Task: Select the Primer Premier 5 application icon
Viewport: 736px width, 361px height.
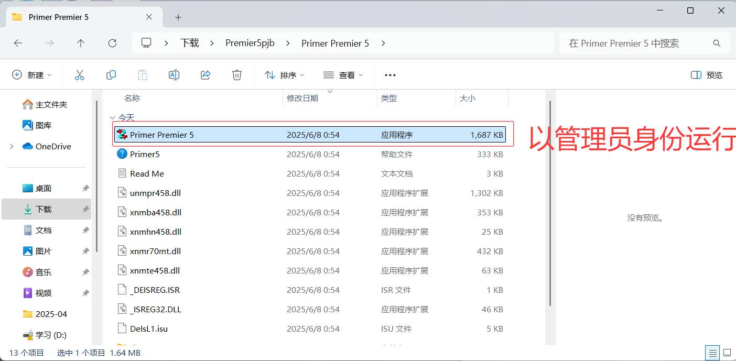Action: (122, 135)
